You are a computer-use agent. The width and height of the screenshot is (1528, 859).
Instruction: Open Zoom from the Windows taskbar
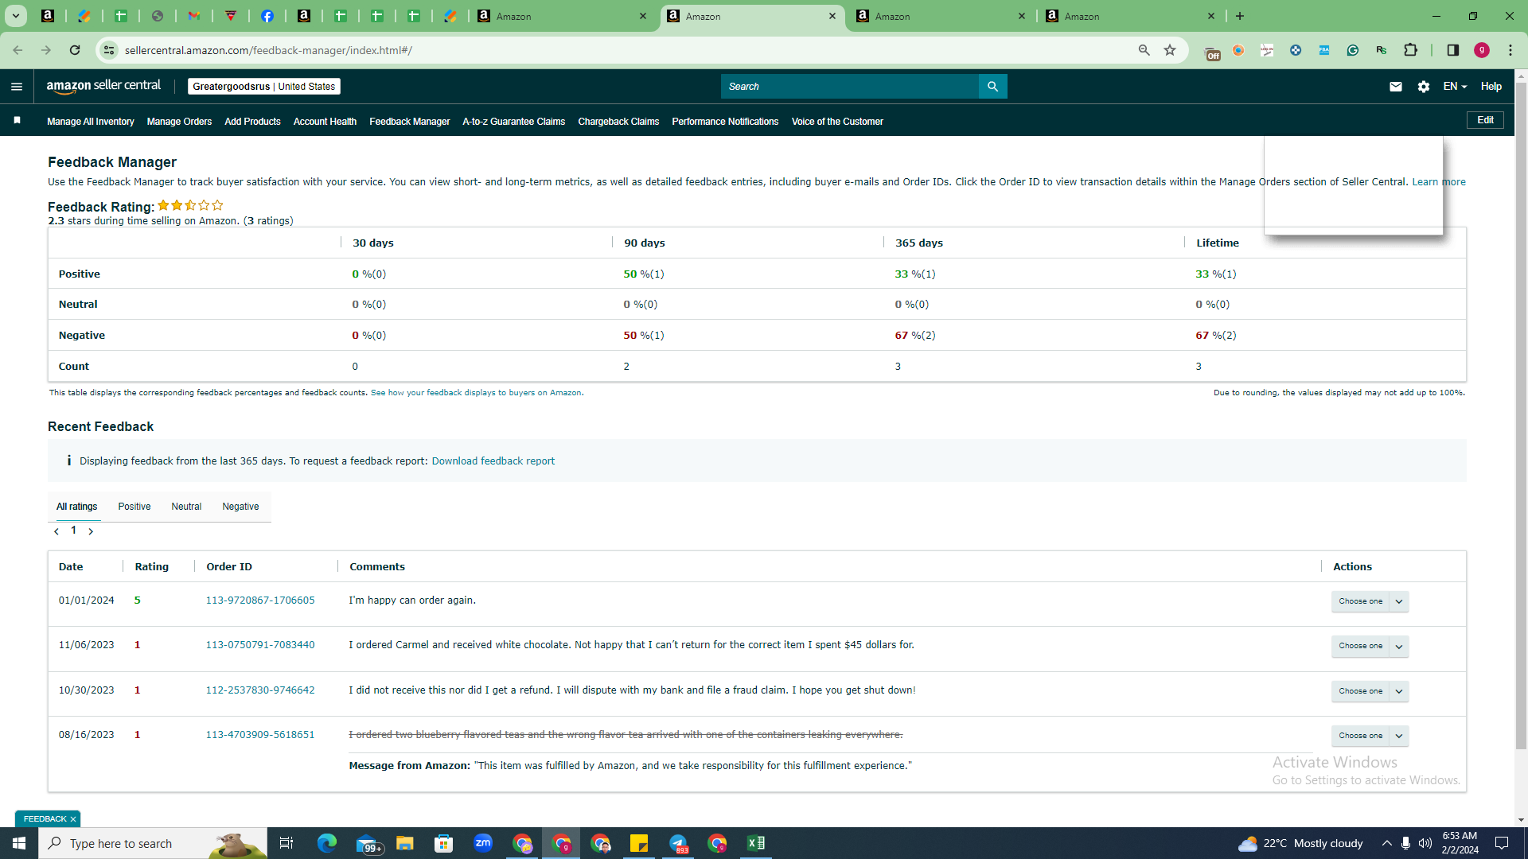point(483,843)
